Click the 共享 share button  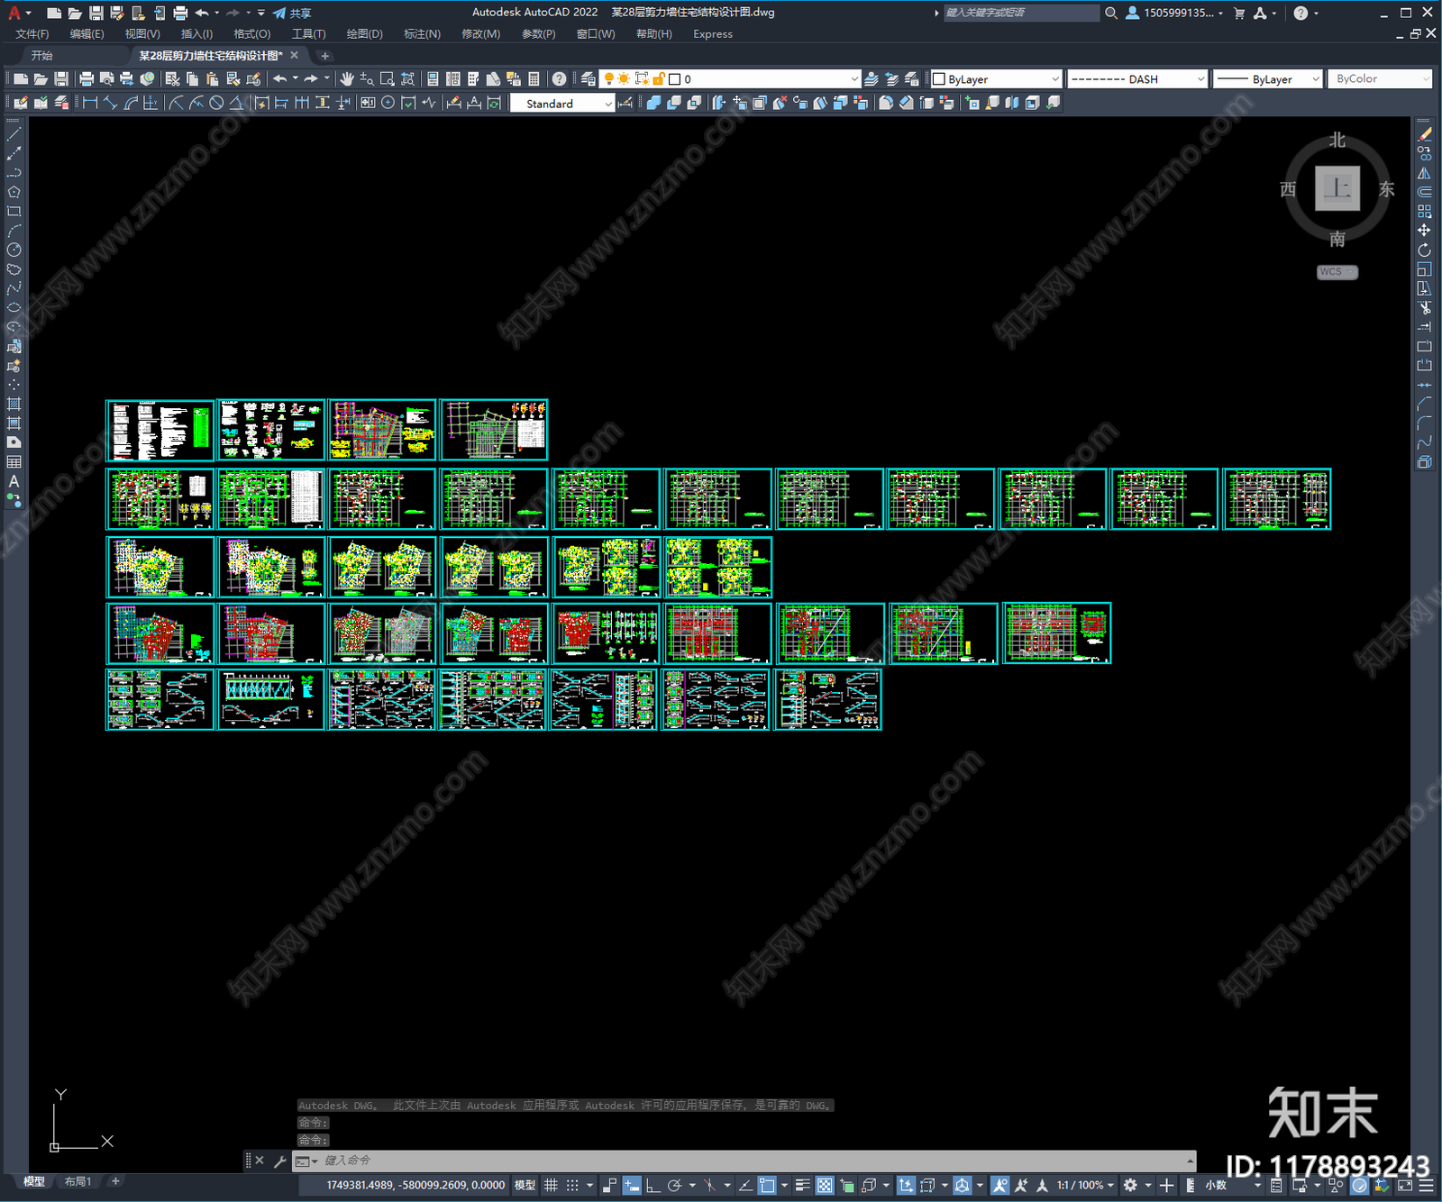tap(292, 13)
